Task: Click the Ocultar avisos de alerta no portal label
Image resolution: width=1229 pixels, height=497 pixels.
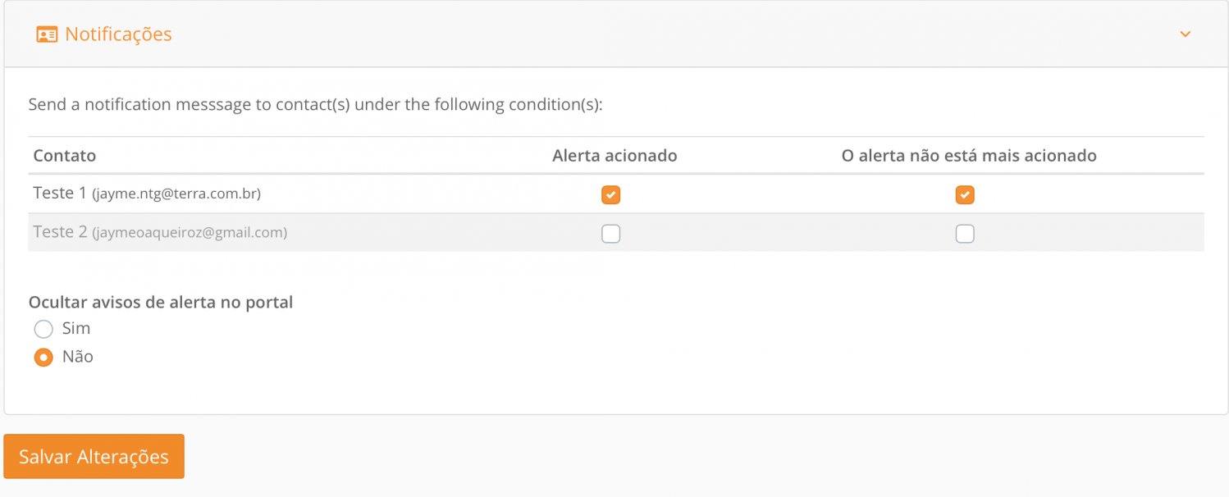Action: pyautogui.click(x=161, y=302)
